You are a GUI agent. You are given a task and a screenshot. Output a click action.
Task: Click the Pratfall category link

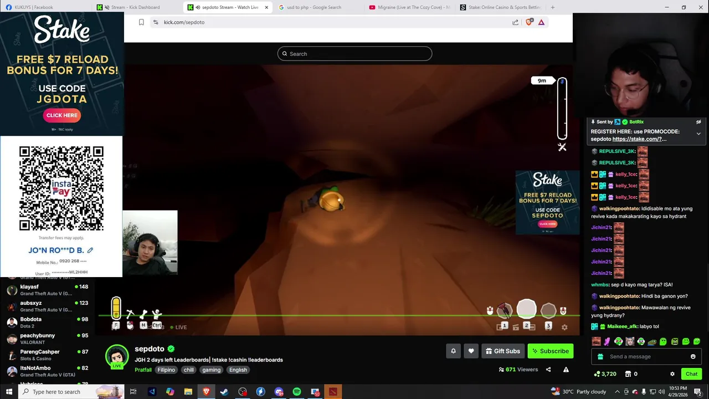(x=143, y=370)
